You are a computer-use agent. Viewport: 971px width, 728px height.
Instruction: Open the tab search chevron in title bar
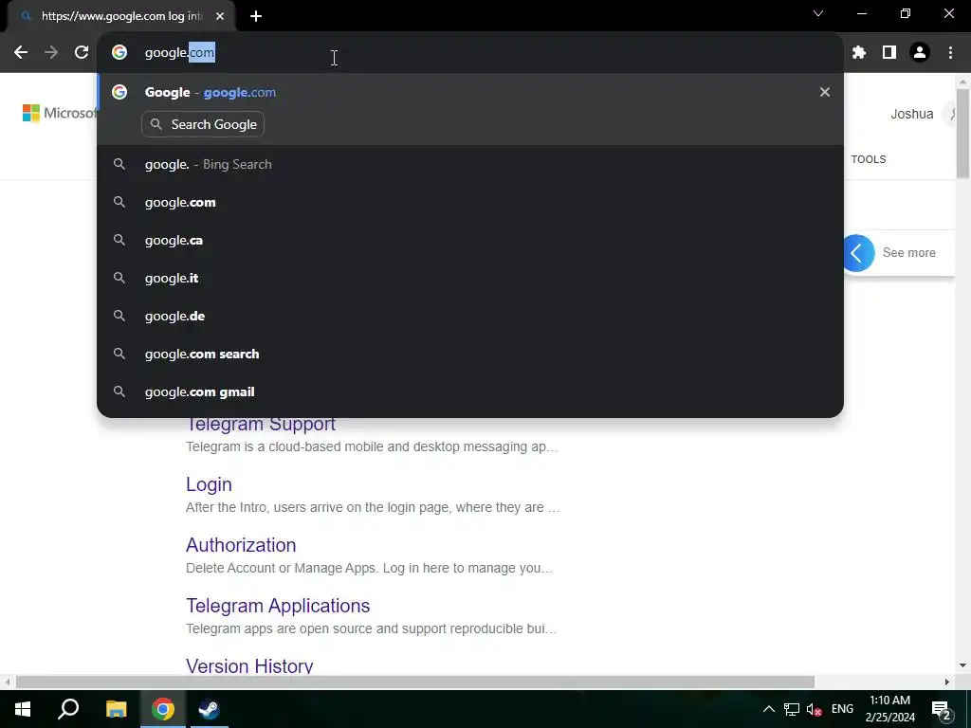(818, 13)
